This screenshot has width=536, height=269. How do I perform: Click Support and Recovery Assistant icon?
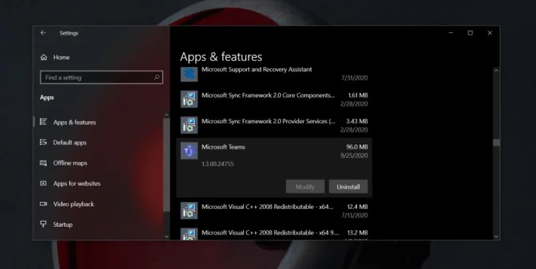click(x=189, y=74)
